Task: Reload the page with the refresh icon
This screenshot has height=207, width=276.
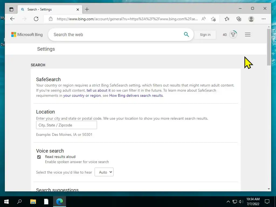Action: click(36, 19)
